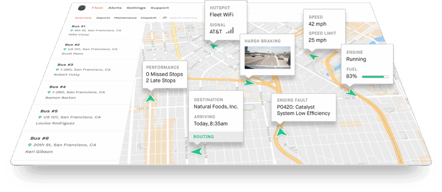The width and height of the screenshot is (442, 192).
Task: Click location pin beside Bus #3 I-280
Action: [57, 69]
